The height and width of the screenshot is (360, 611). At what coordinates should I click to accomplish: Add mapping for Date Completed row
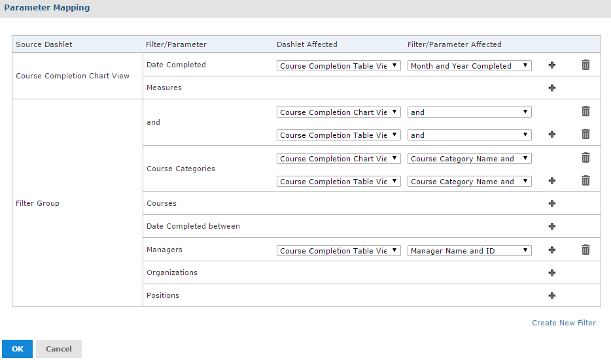point(551,65)
